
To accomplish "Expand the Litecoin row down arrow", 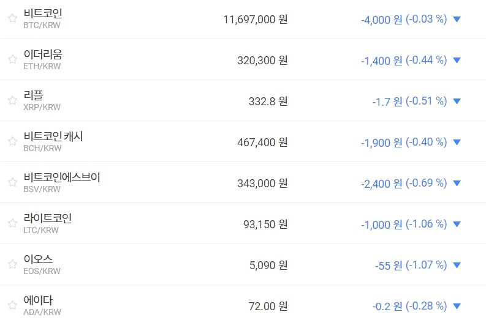I will click(x=456, y=224).
